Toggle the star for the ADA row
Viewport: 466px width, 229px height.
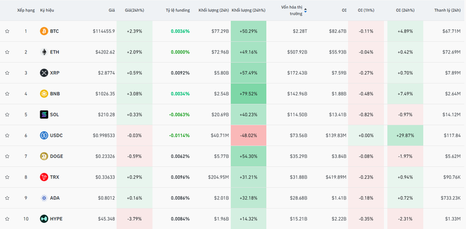point(7,198)
